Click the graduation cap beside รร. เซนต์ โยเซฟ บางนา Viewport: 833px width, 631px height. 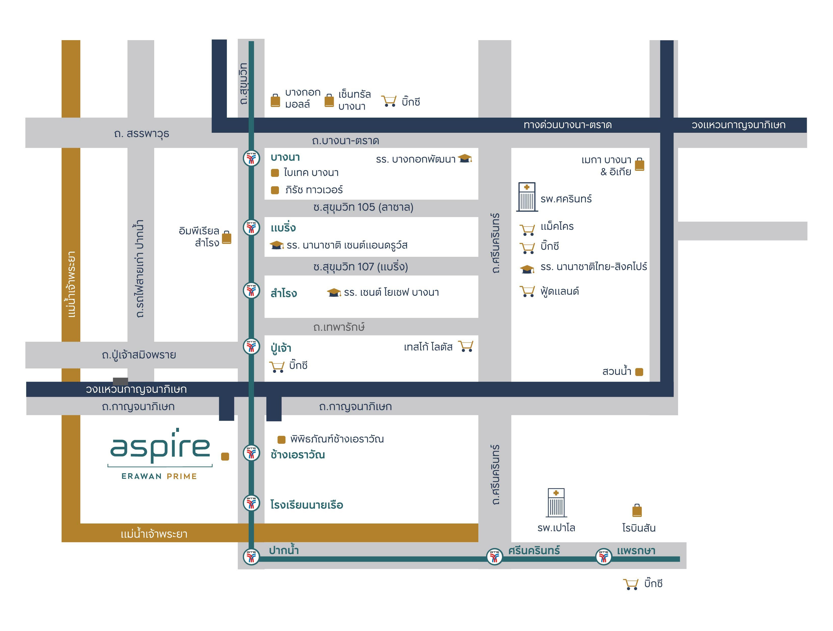(334, 293)
